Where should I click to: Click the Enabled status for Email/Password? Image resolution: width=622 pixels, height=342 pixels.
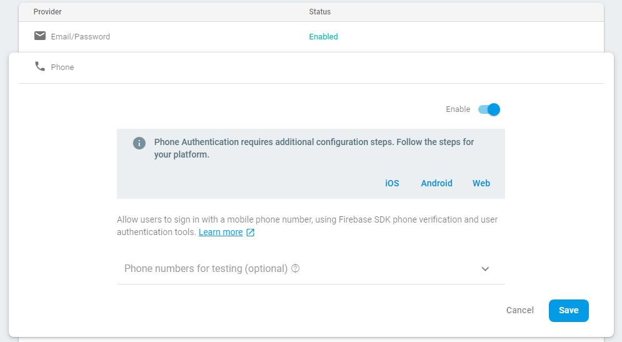(x=323, y=36)
